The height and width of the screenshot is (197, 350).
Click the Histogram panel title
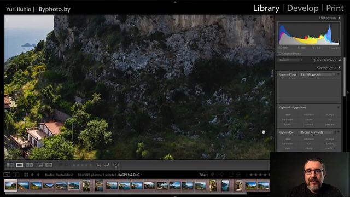327,18
